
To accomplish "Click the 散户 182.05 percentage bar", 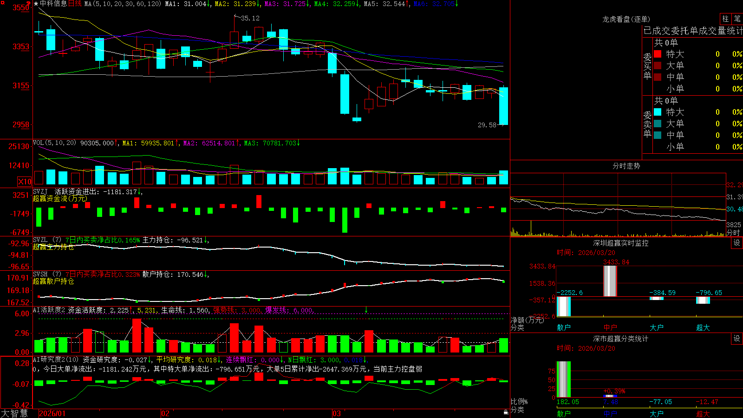I will click(x=564, y=379).
